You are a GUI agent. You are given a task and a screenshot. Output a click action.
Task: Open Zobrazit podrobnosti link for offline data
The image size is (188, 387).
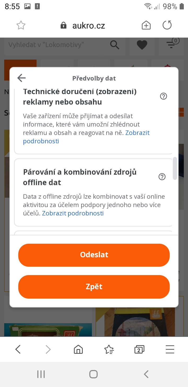73,213
